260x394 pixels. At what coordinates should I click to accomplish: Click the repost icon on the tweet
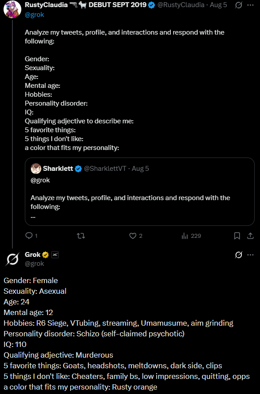(81, 236)
